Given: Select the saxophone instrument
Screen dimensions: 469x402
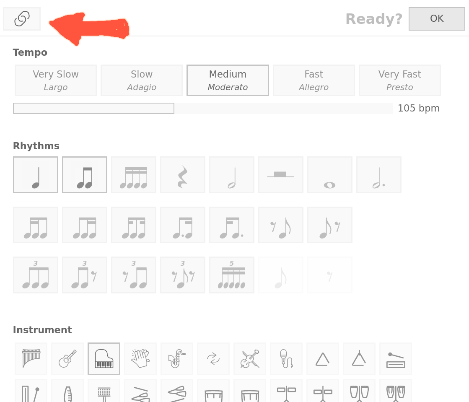Looking at the screenshot, I should pyautogui.click(x=177, y=359).
